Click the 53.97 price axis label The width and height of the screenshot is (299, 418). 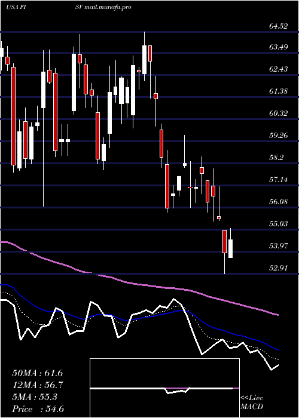(x=279, y=246)
